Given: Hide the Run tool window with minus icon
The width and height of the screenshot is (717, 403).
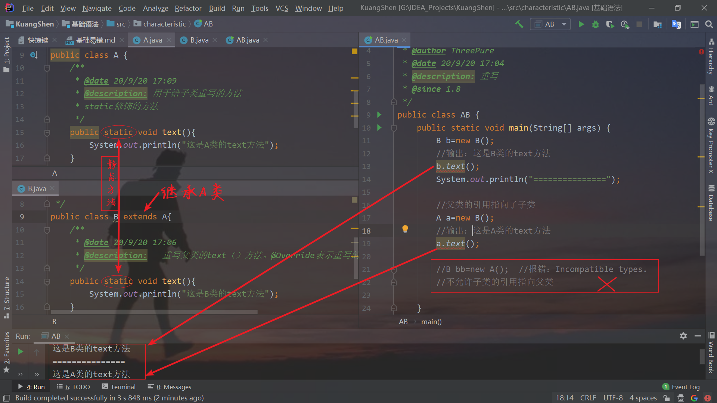Looking at the screenshot, I should (698, 336).
